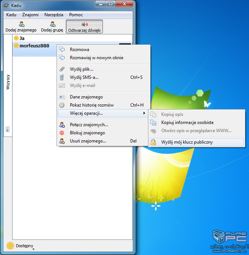This screenshot has width=249, height=255.
Task: Minimize the Kadu window
Action: (100, 4)
